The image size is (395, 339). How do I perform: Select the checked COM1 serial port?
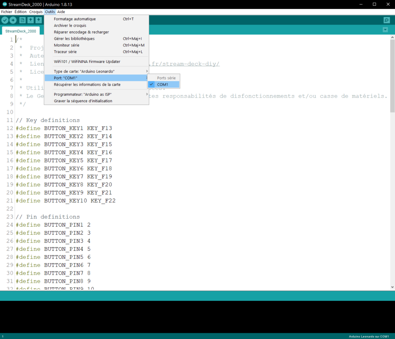tap(163, 84)
